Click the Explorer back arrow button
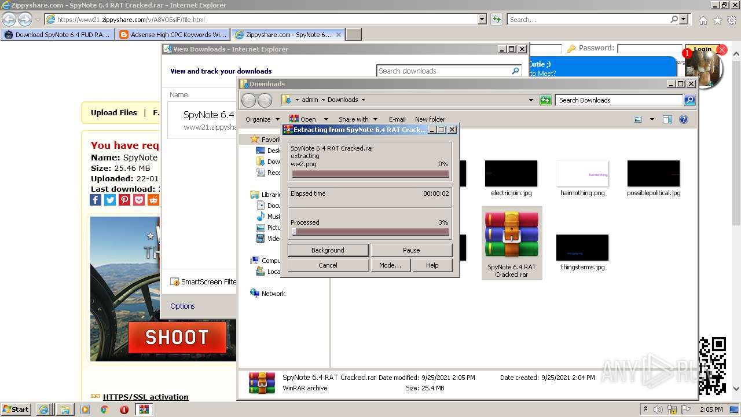741x417 pixels. click(x=248, y=100)
